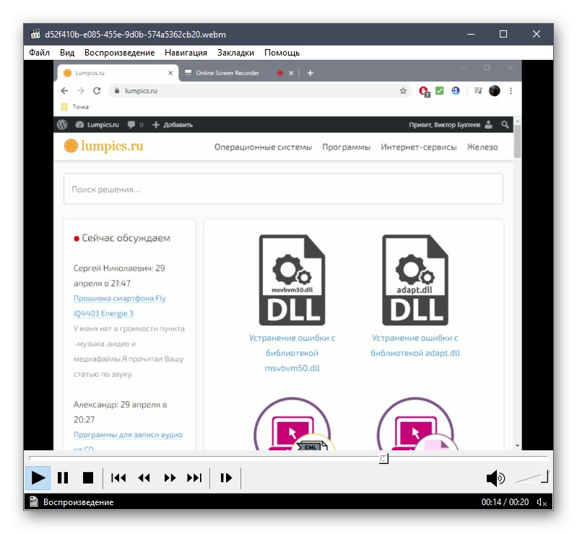Close the Lumpics.ru browser tab
This screenshot has height=534, width=577.
170,73
